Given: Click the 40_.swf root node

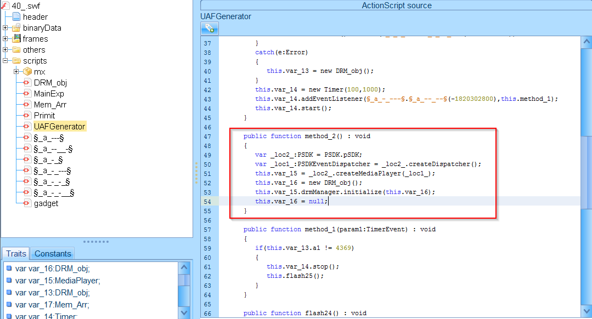Looking at the screenshot, I should pyautogui.click(x=26, y=5).
